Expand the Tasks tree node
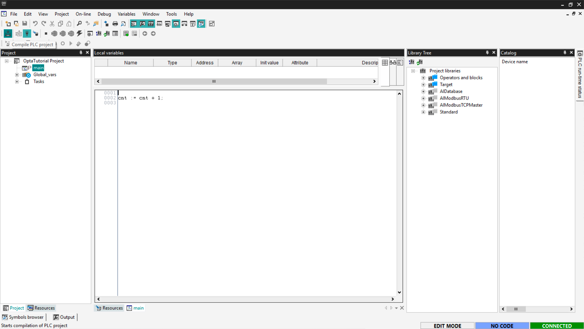The height and width of the screenshot is (329, 584). (17, 82)
